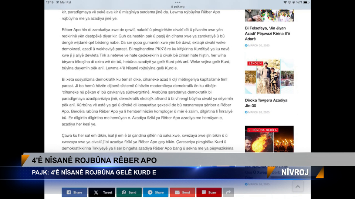Screen dimensions: 355x199
Task: Send the article via WhatsApp
Action: 129,192
